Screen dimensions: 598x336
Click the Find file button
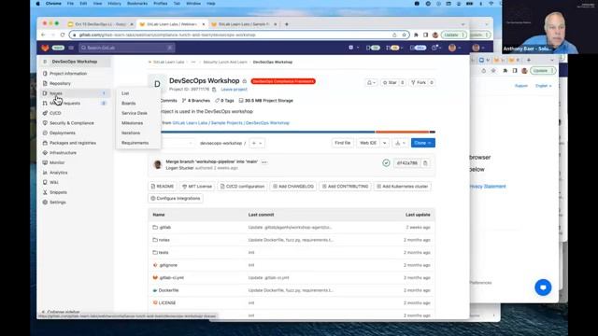(x=343, y=143)
